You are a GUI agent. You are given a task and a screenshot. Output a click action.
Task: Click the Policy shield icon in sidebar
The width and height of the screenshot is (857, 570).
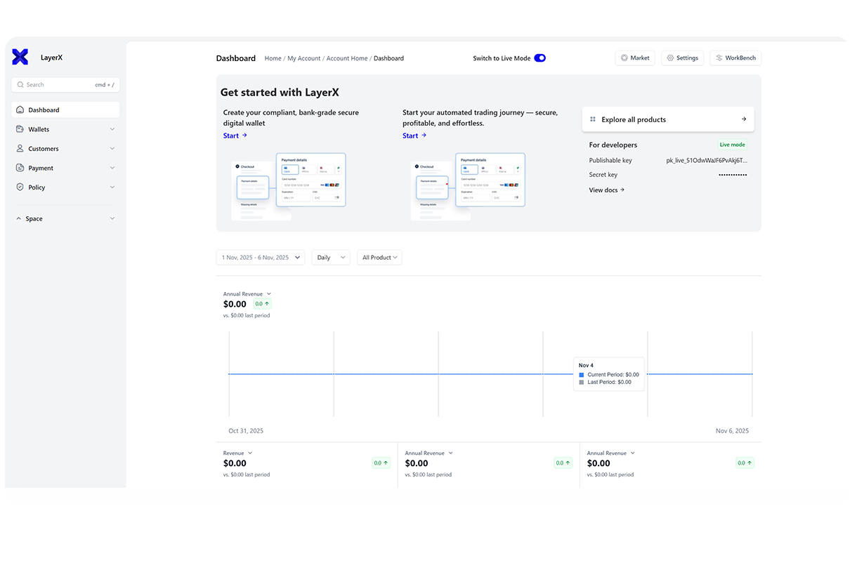pos(20,187)
